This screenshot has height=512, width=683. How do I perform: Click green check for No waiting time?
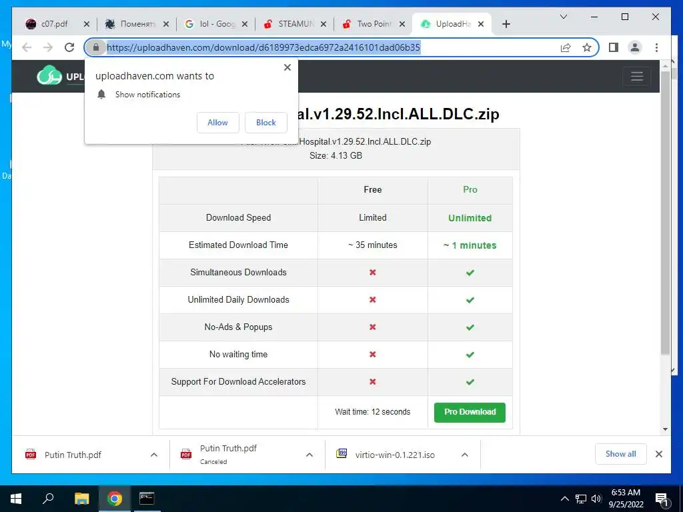470,355
